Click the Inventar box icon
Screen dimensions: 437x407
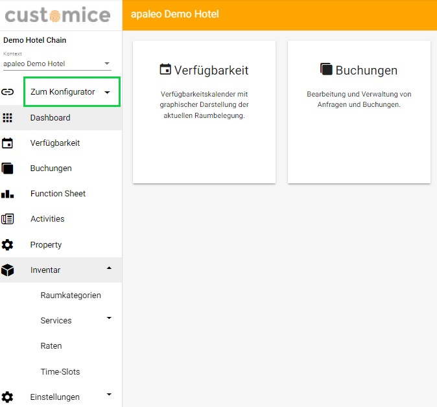pyautogui.click(x=8, y=270)
